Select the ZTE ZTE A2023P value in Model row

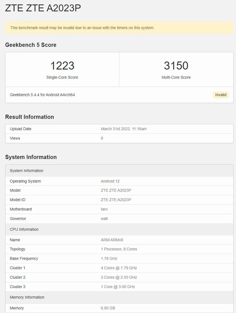pos(116,191)
